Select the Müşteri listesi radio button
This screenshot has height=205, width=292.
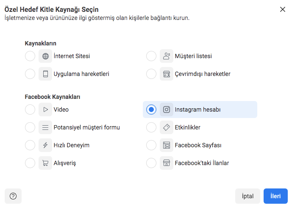[151, 56]
